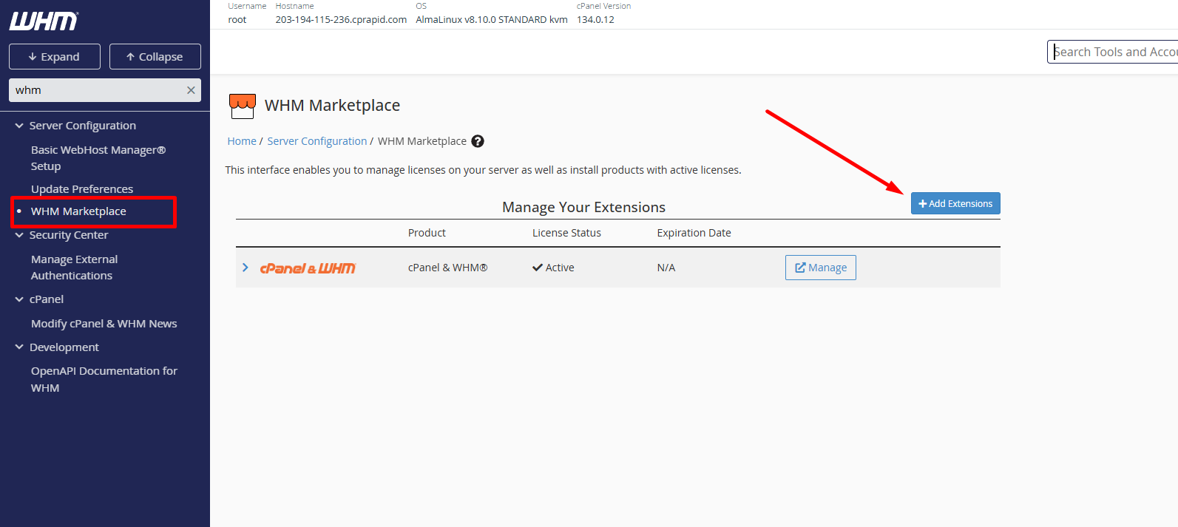Follow the Server Configuration breadcrumb link
This screenshot has width=1178, height=527.
[316, 141]
